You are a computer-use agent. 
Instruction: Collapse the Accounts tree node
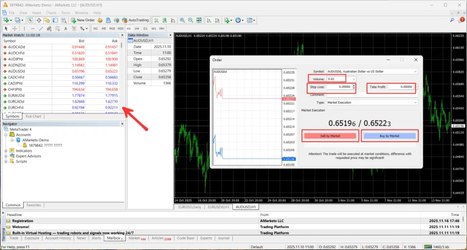tap(6, 135)
